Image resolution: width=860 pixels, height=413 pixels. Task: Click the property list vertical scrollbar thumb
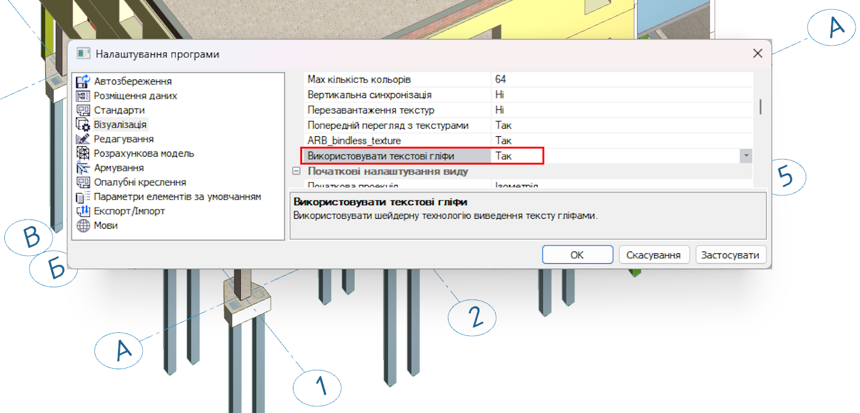760,107
